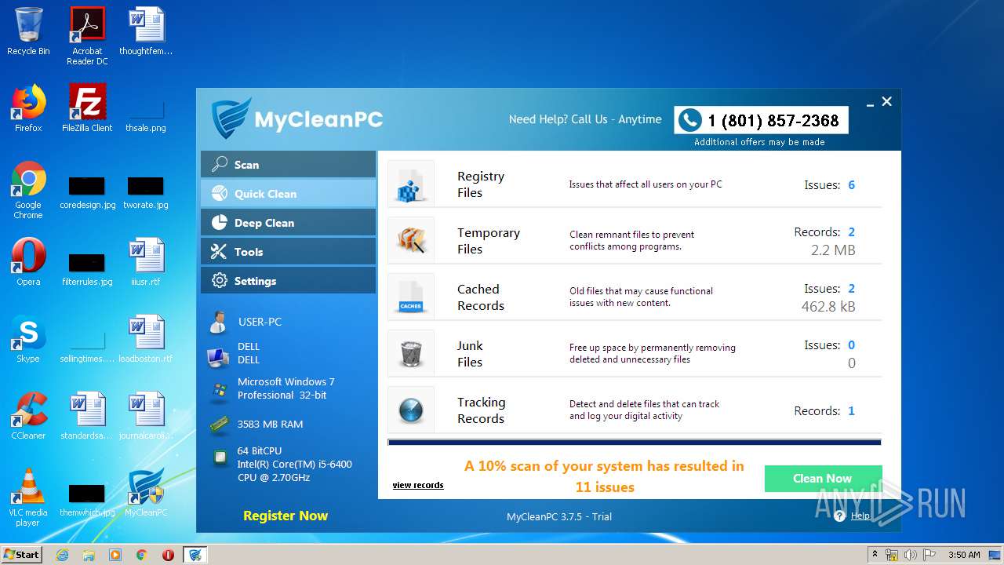
Task: Show hidden system tray icons
Action: click(875, 554)
